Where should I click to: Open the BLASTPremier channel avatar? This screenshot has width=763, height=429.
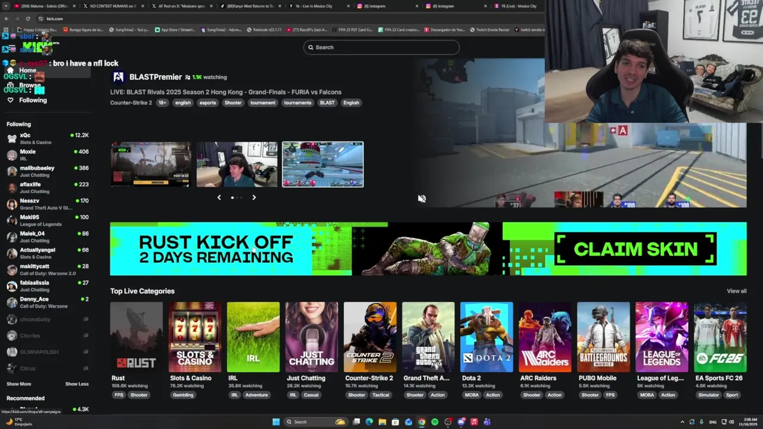(118, 77)
